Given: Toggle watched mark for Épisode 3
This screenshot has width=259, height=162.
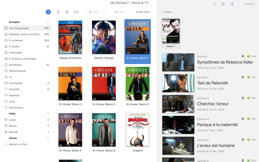Looking at the screenshot, I should pos(242,98).
